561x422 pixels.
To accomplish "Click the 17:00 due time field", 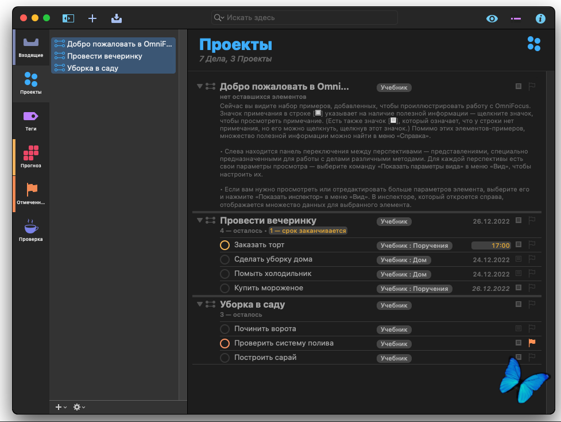I will (x=491, y=245).
